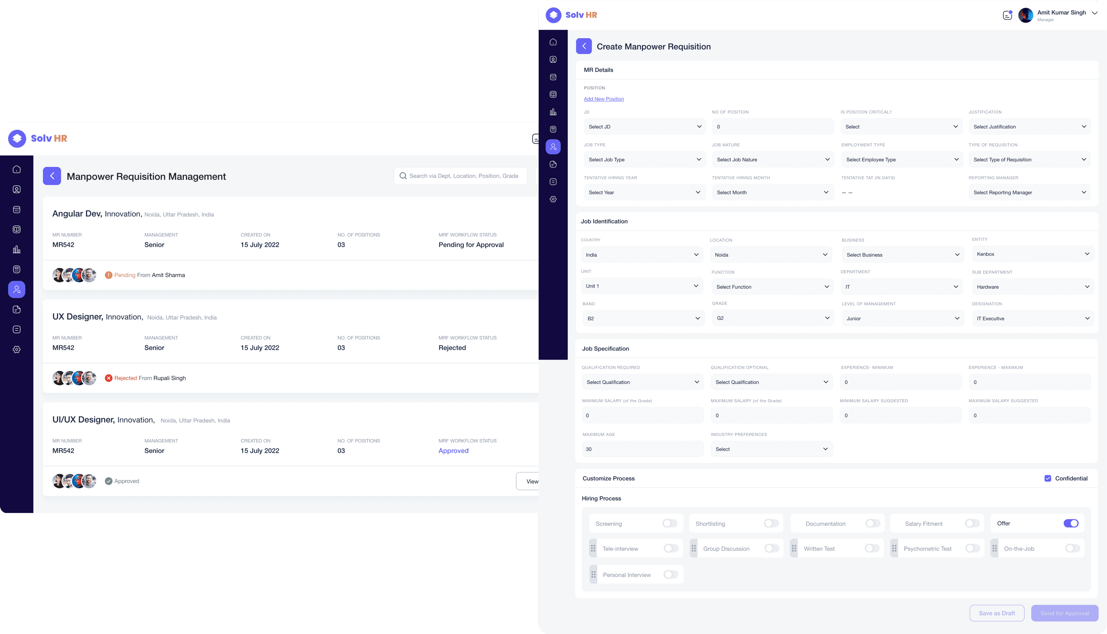1107x634 pixels.
Task: Expand Amit Kumar Singh profile menu
Action: tap(1094, 13)
